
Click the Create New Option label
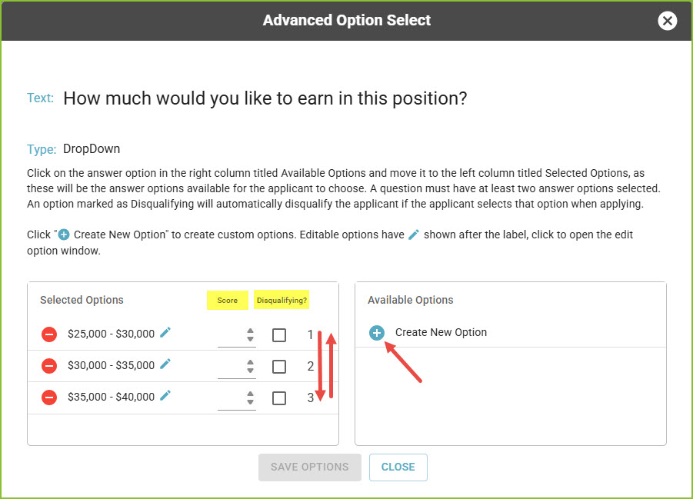[441, 332]
